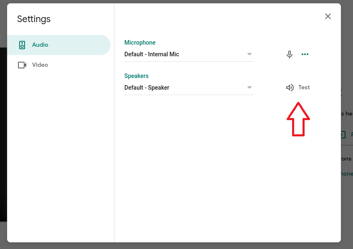Click the speaker icon on the Audio entry
Viewport: 353px width, 249px height.
22,45
